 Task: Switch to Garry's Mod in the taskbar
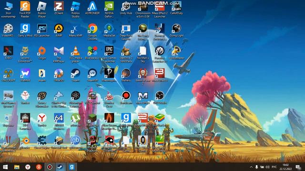[71, 167]
